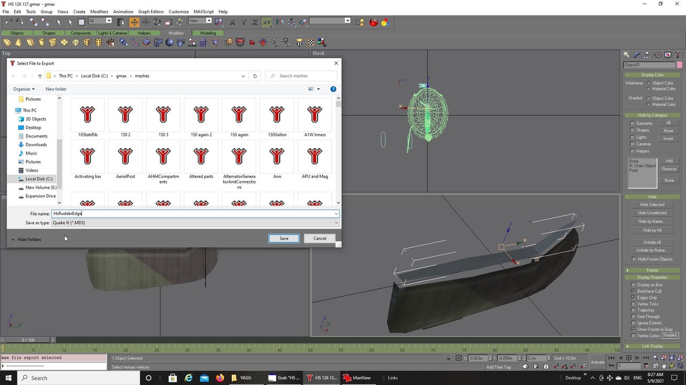Click the Save button in export dialog
Viewport: 686px width, 385px height.
284,238
